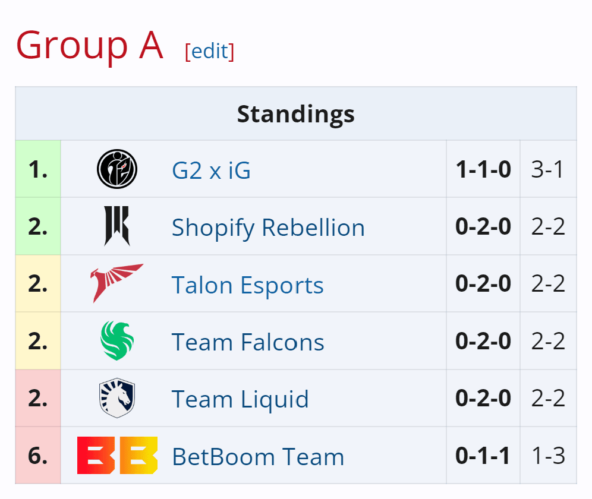Click the Shopify Rebellion logo
592x499 pixels.
(x=117, y=227)
